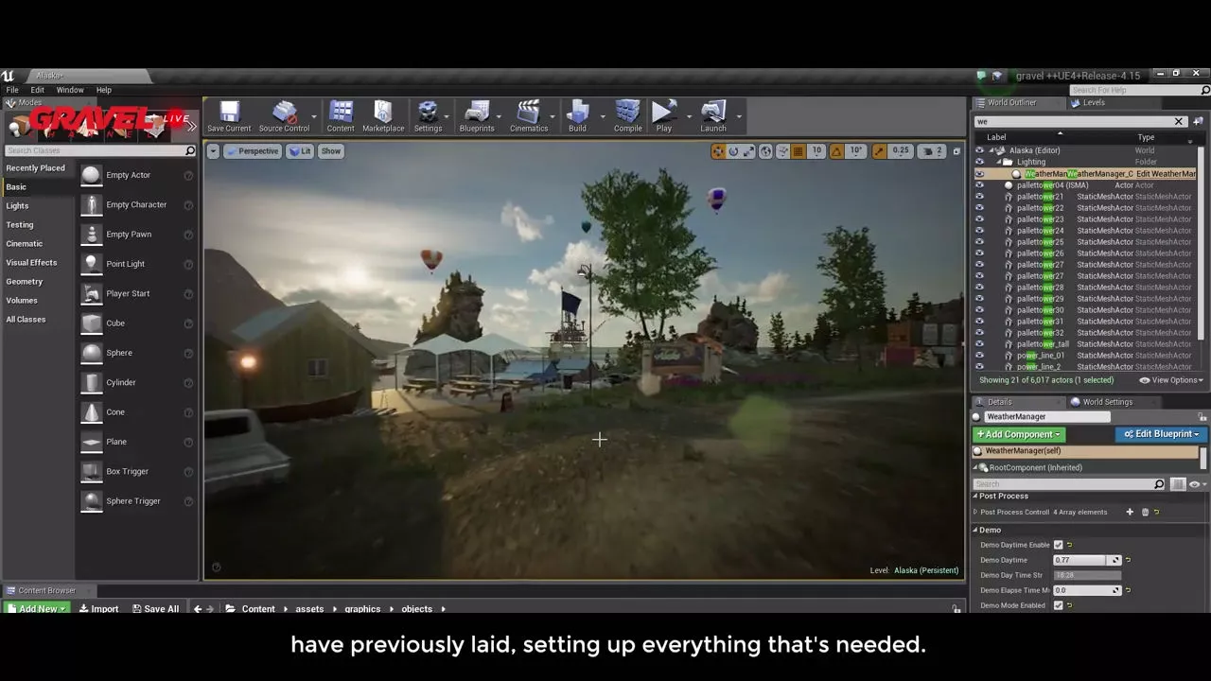
Task: Click the Add Component button
Action: coord(1018,434)
